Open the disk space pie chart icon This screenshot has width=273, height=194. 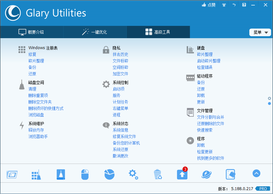point(109,174)
